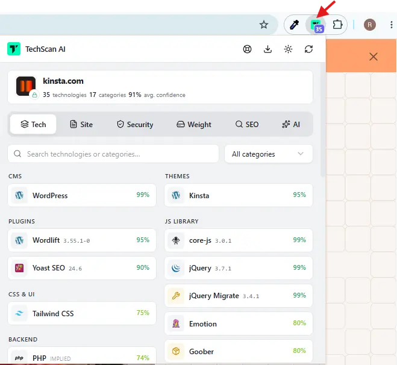Open the Chrome three-dot menu

coord(392,25)
